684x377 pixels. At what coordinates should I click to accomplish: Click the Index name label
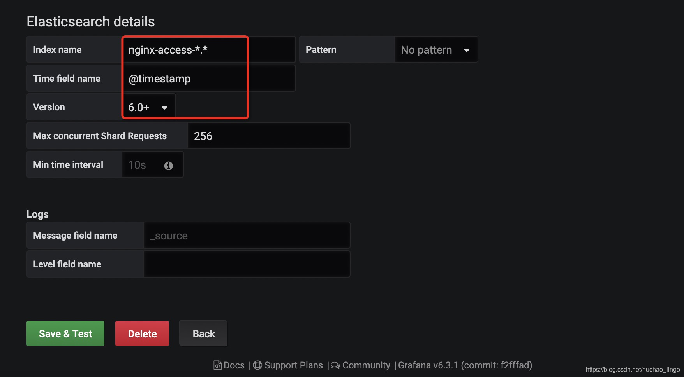tap(57, 50)
